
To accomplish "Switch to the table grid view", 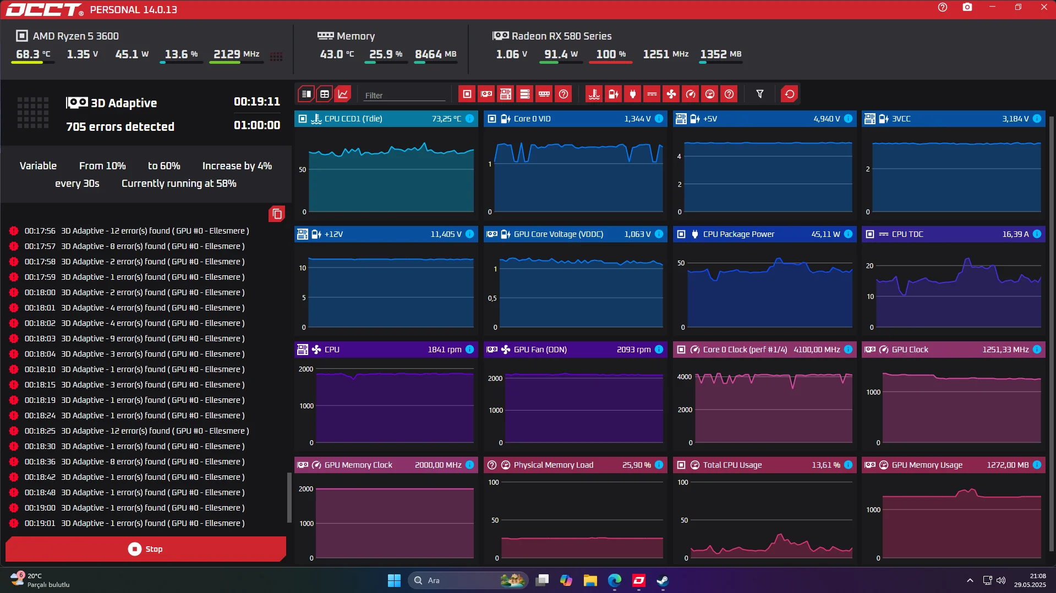I will pyautogui.click(x=325, y=94).
